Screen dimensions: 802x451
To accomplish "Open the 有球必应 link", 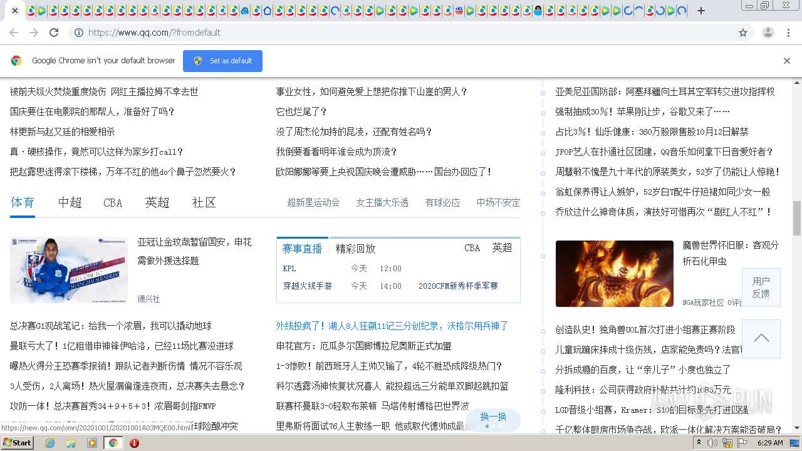I will point(442,203).
